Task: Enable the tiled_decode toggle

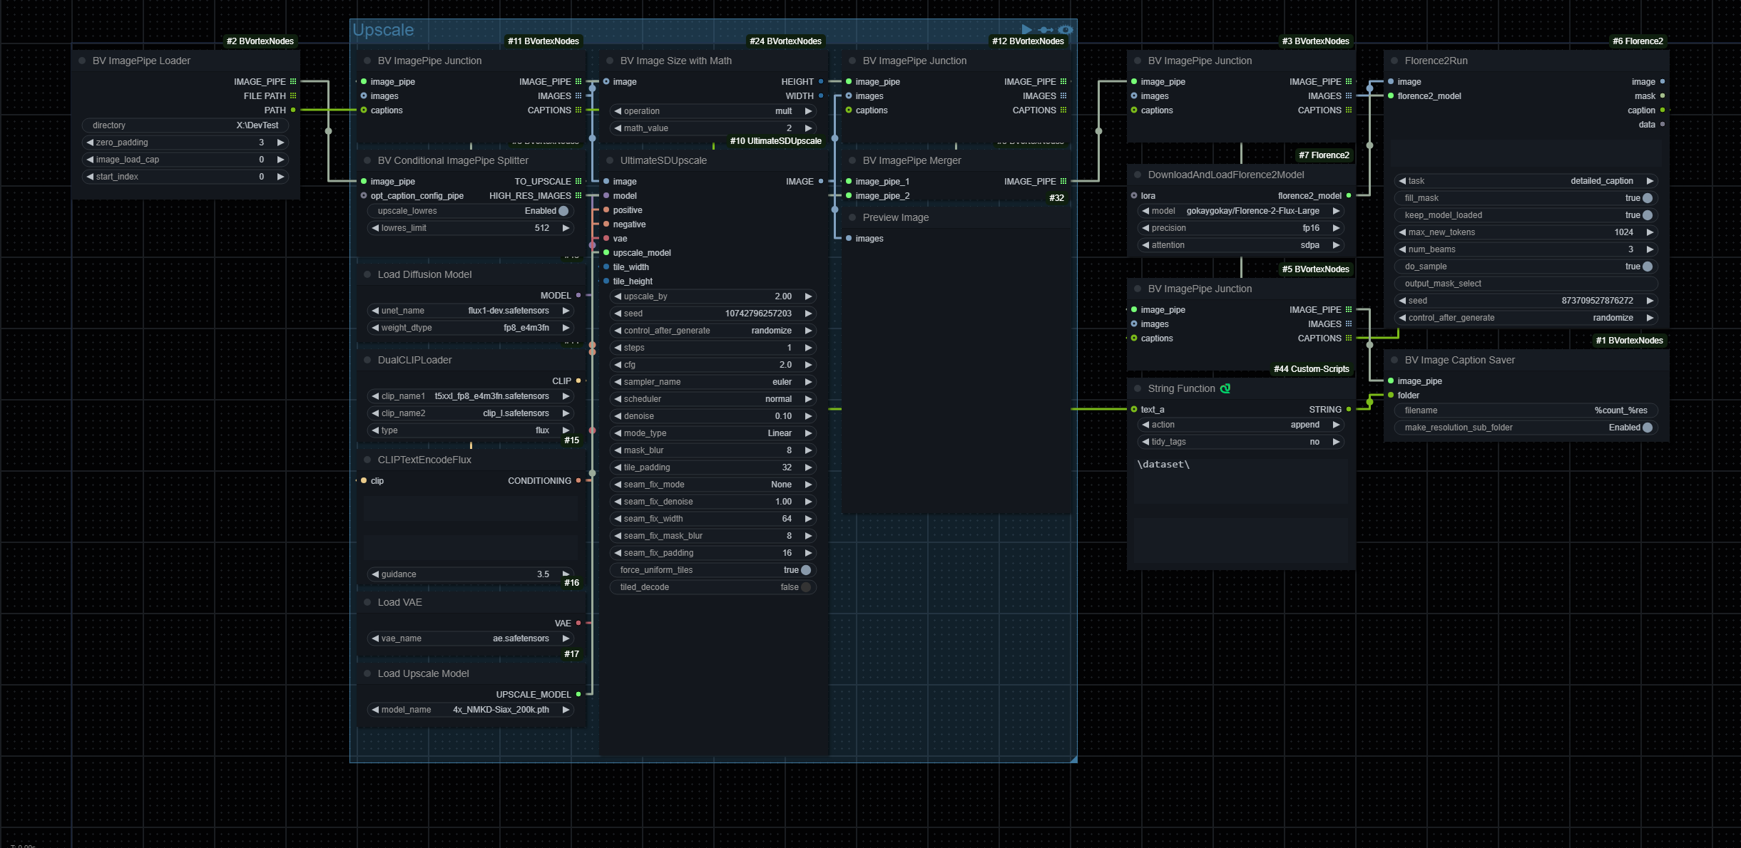Action: pos(806,587)
